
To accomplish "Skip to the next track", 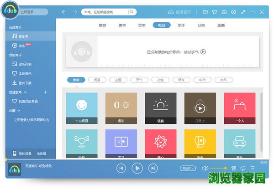I will pyautogui.click(x=153, y=168).
